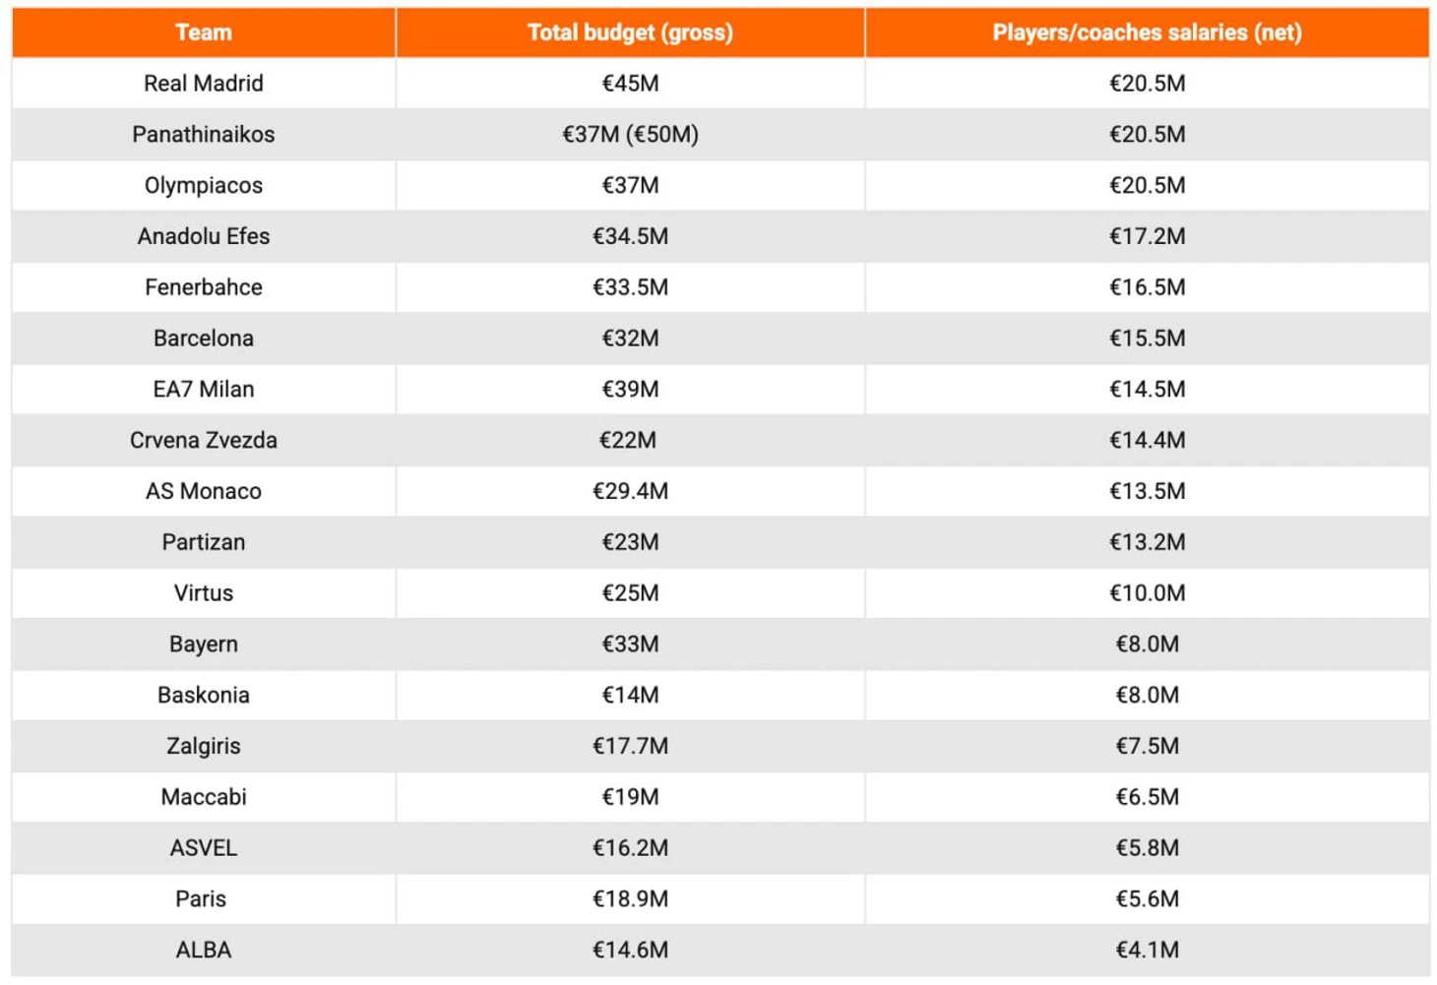Click the Bayern team cell

(x=204, y=645)
